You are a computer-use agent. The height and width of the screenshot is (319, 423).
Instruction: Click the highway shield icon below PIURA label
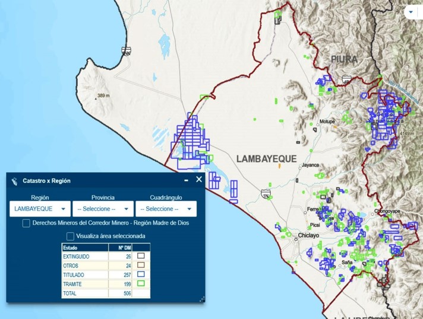click(346, 78)
